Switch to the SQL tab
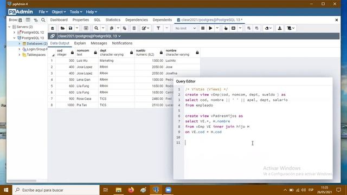347x195 pixels. pos(97,20)
